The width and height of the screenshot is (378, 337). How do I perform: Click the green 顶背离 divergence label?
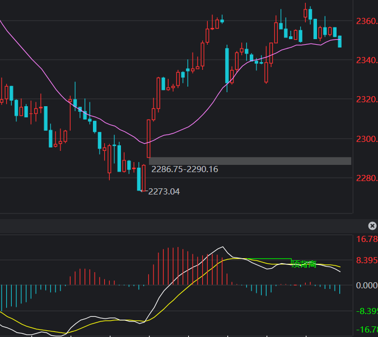pyautogui.click(x=304, y=264)
